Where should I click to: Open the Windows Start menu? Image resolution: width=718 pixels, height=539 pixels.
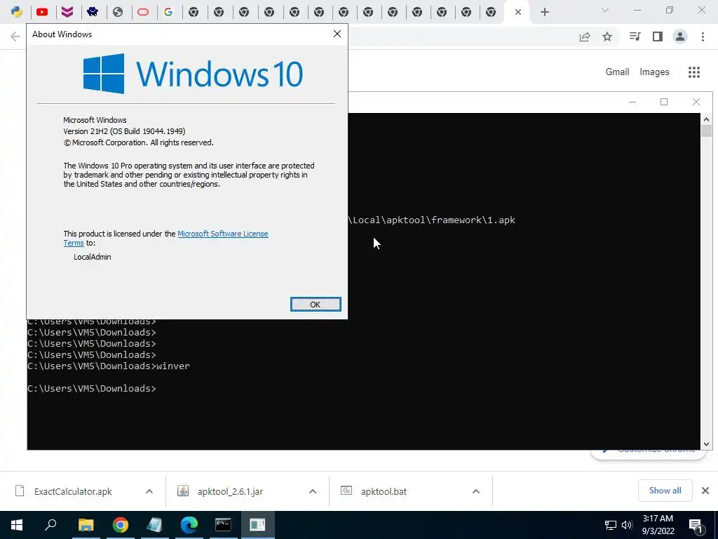[17, 525]
